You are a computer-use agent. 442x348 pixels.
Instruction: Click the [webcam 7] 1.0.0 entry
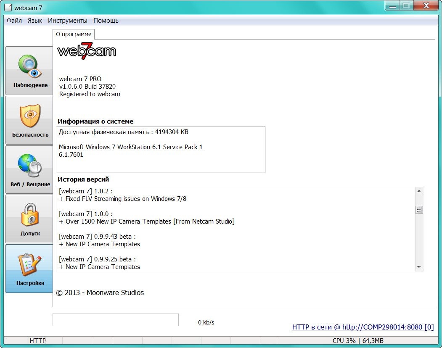pyautogui.click(x=86, y=214)
